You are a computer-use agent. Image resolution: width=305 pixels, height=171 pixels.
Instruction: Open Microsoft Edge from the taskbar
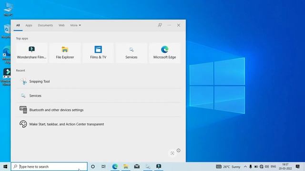click(115, 167)
